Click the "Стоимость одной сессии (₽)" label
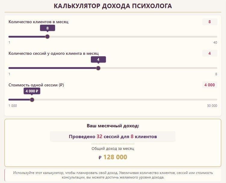Image resolution: width=226 pixels, height=183 pixels. pos(36,85)
